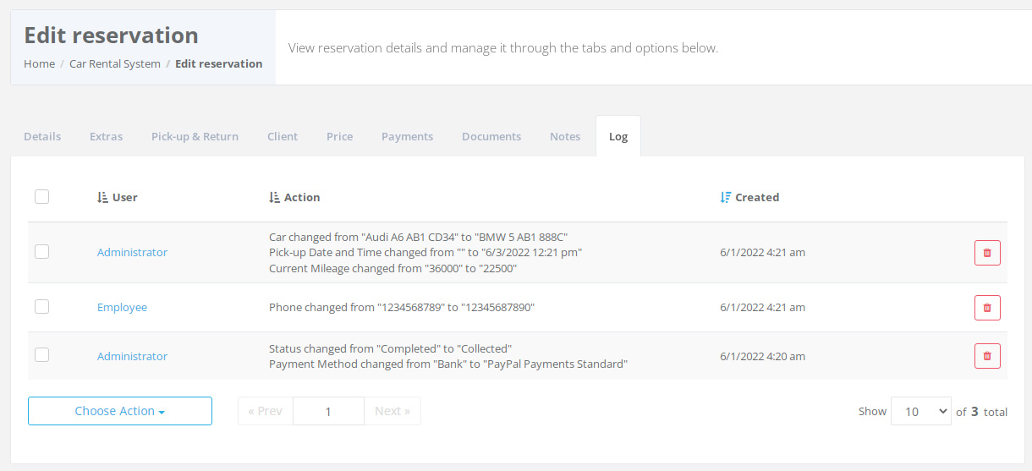Check the box for the Employee row
This screenshot has height=471, width=1032.
[41, 306]
